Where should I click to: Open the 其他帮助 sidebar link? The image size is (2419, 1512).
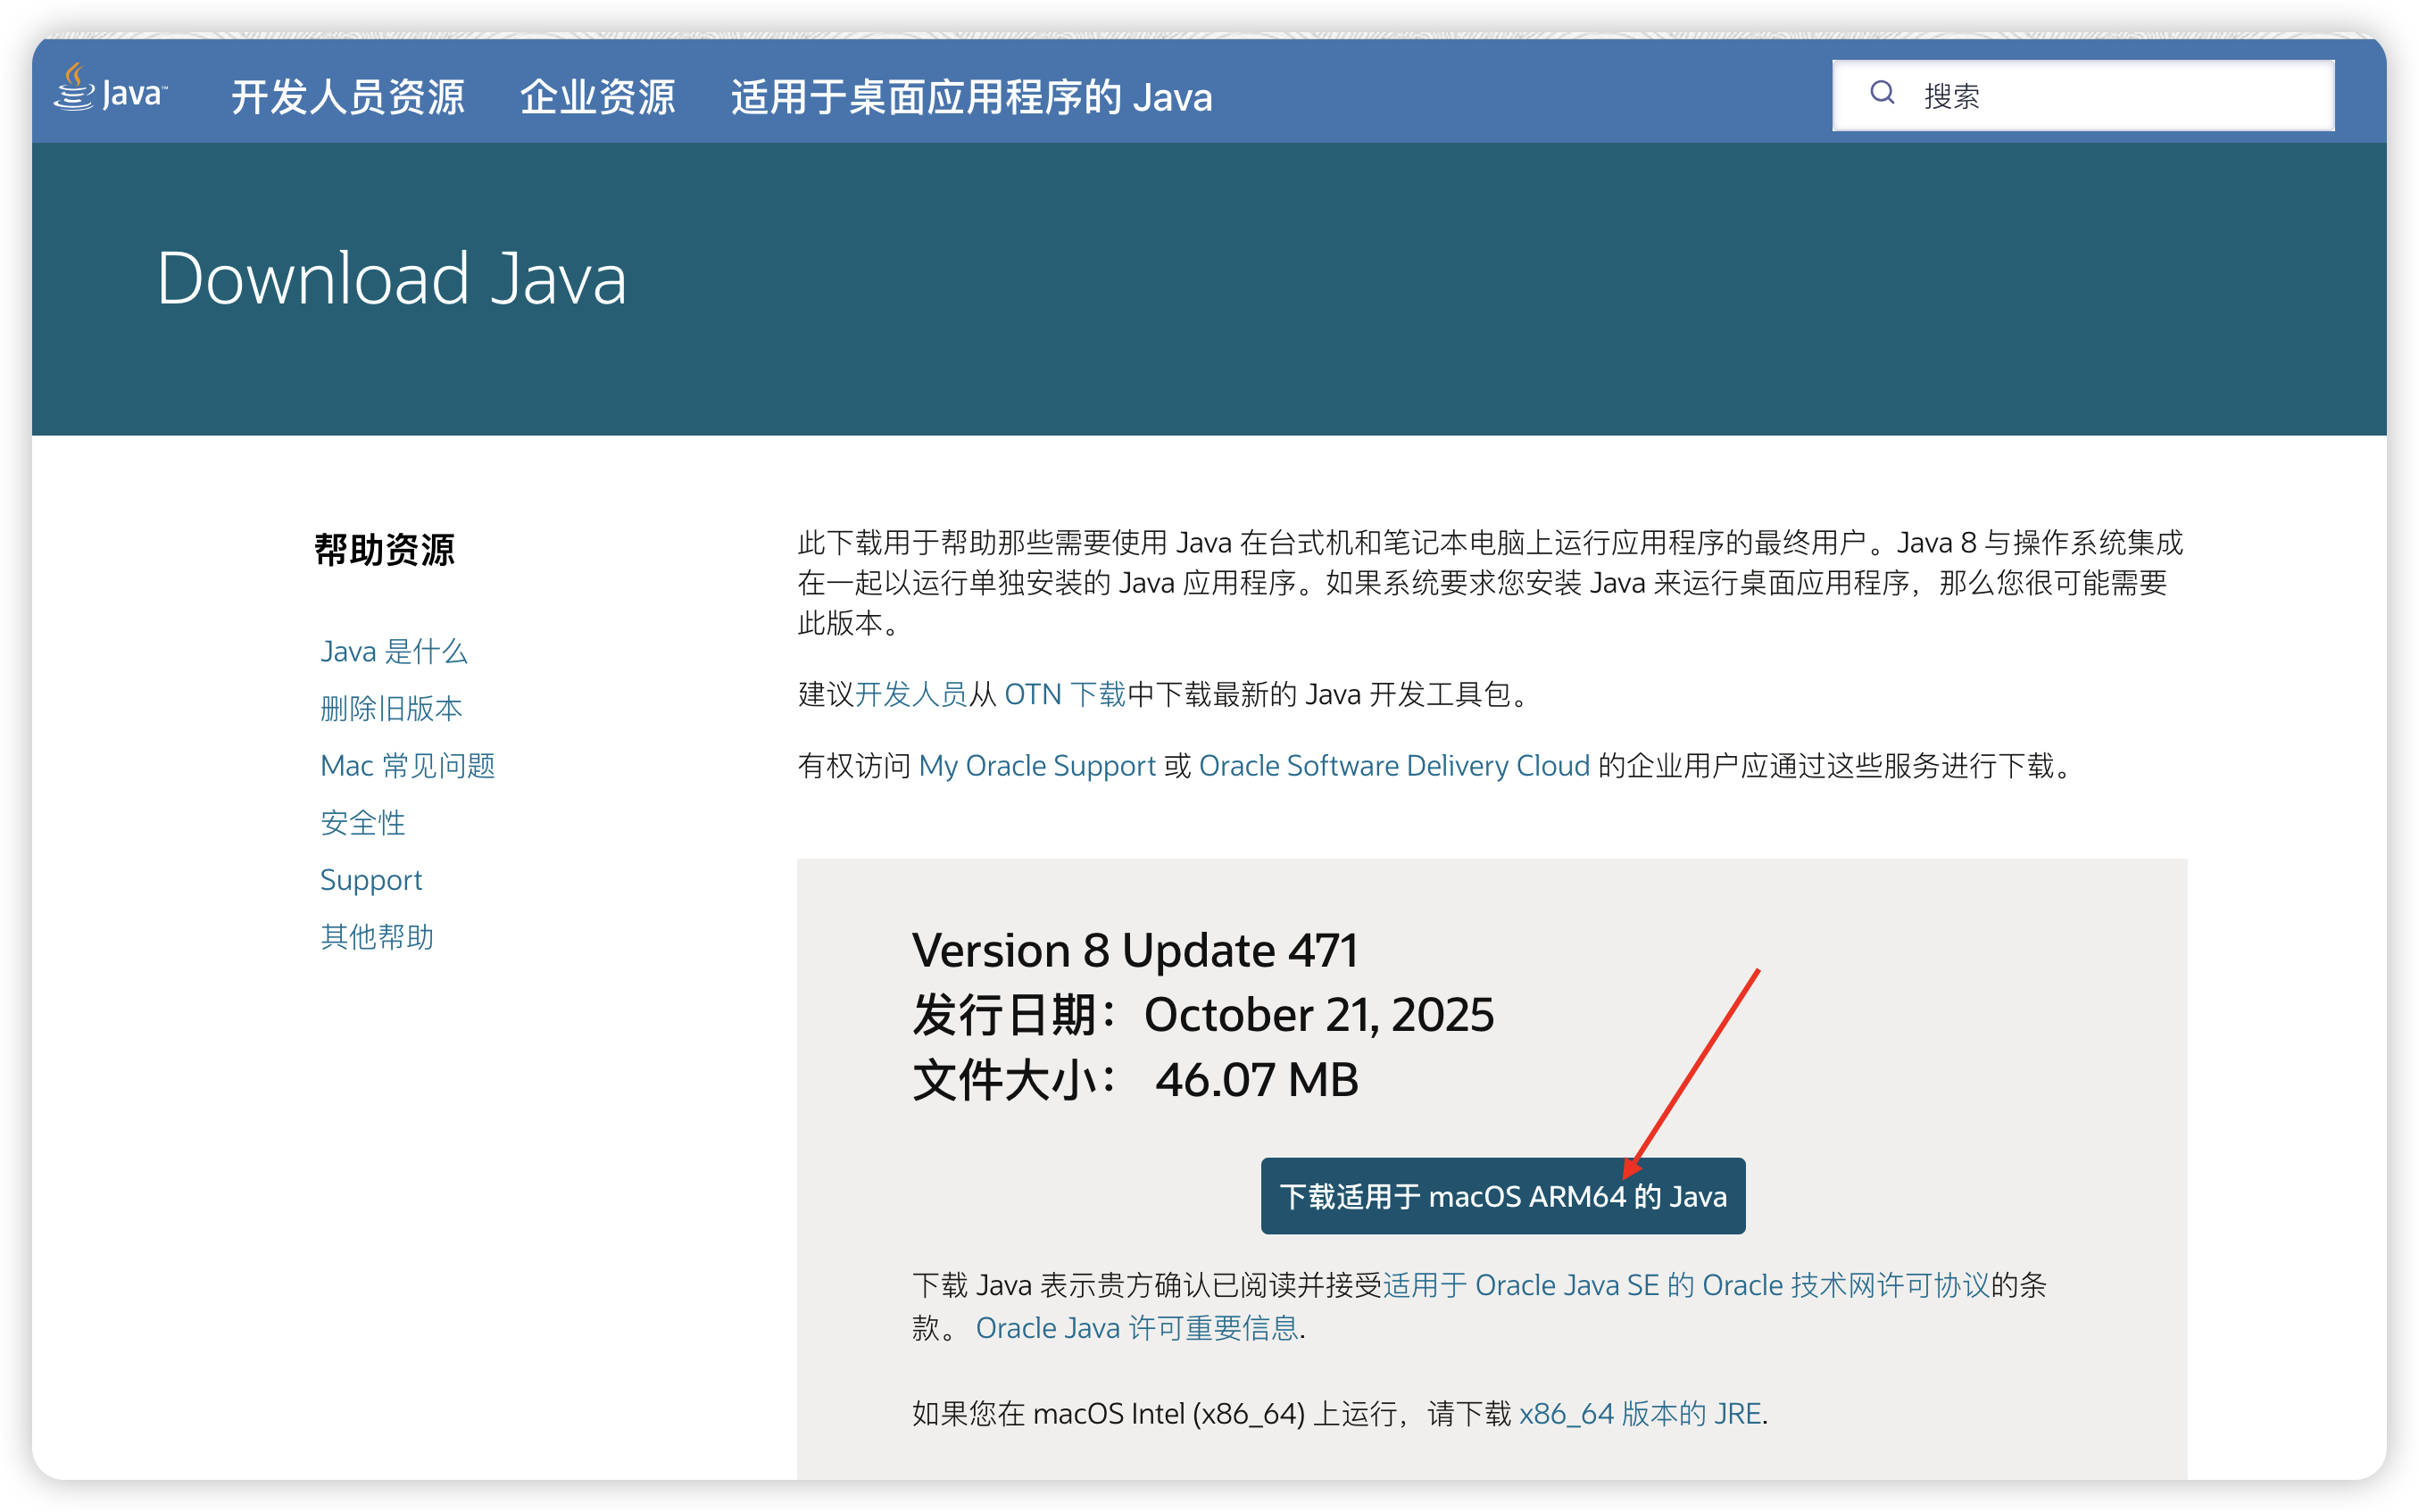(377, 937)
